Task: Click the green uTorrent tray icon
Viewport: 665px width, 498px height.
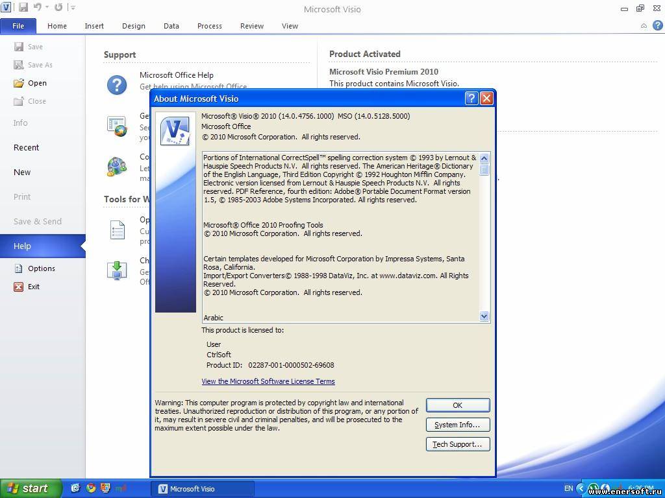Action: click(594, 488)
